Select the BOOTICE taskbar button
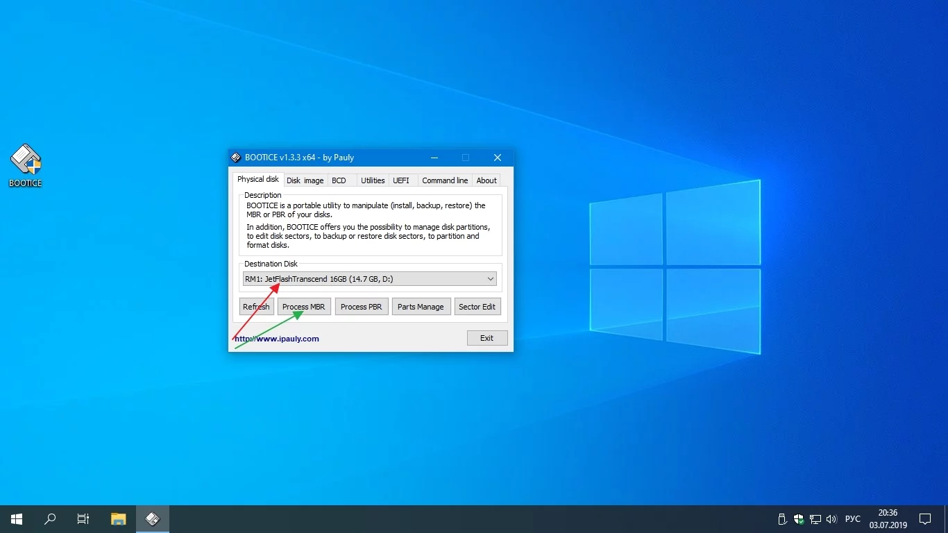 tap(153, 519)
